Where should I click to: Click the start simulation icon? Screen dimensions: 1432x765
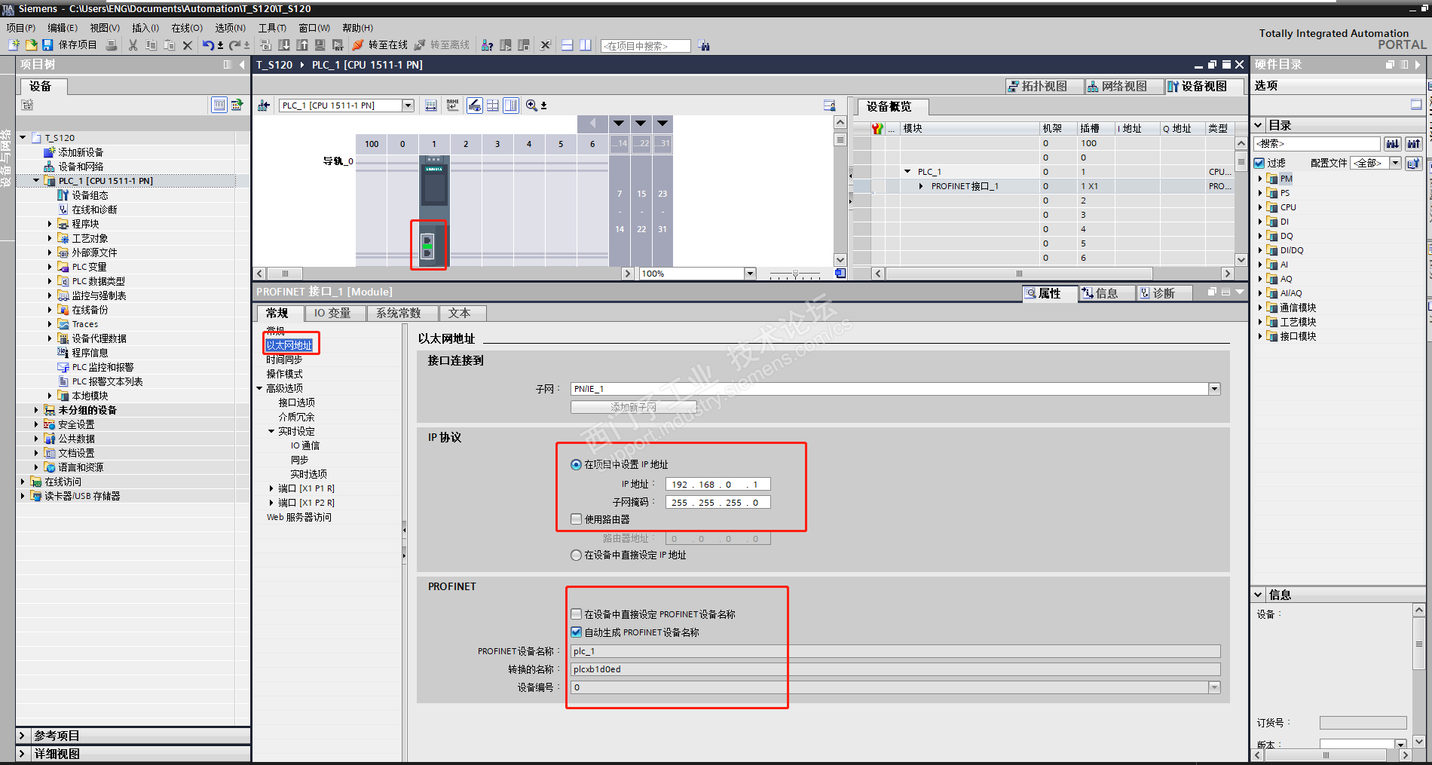[320, 45]
